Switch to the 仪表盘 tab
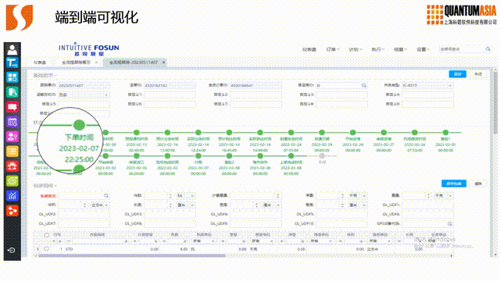This screenshot has height=281, width=500. [40, 62]
